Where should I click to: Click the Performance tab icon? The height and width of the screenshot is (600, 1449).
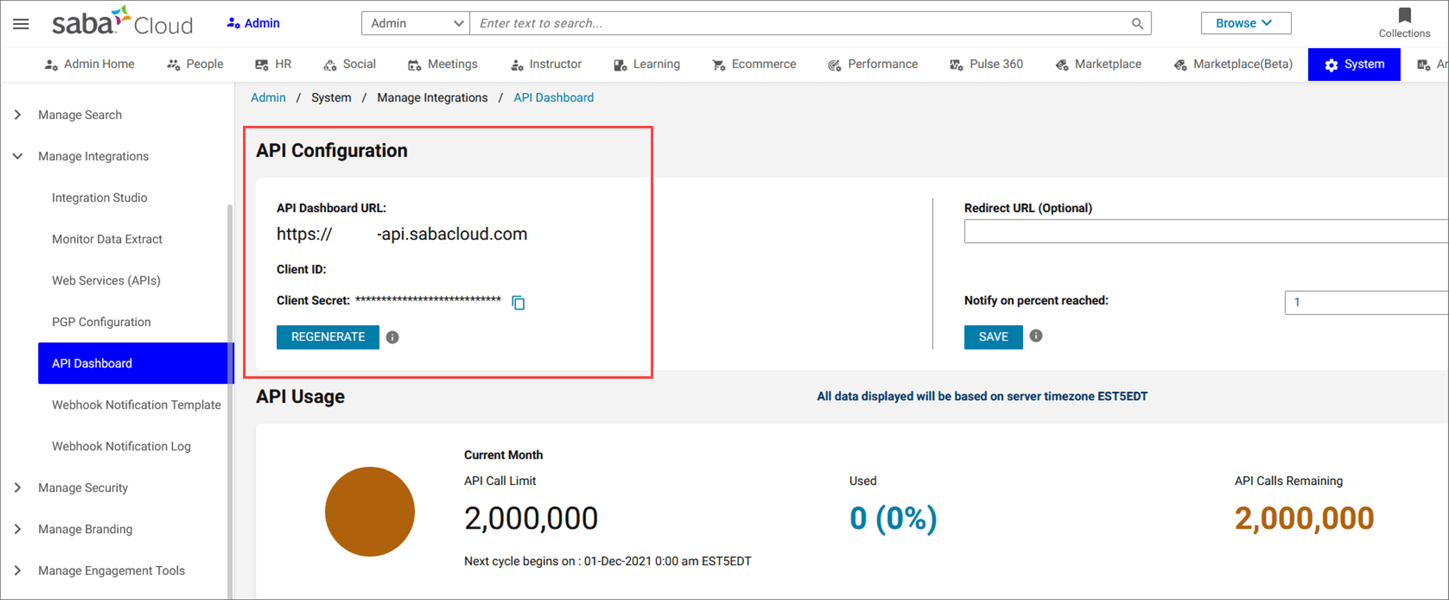coord(834,65)
